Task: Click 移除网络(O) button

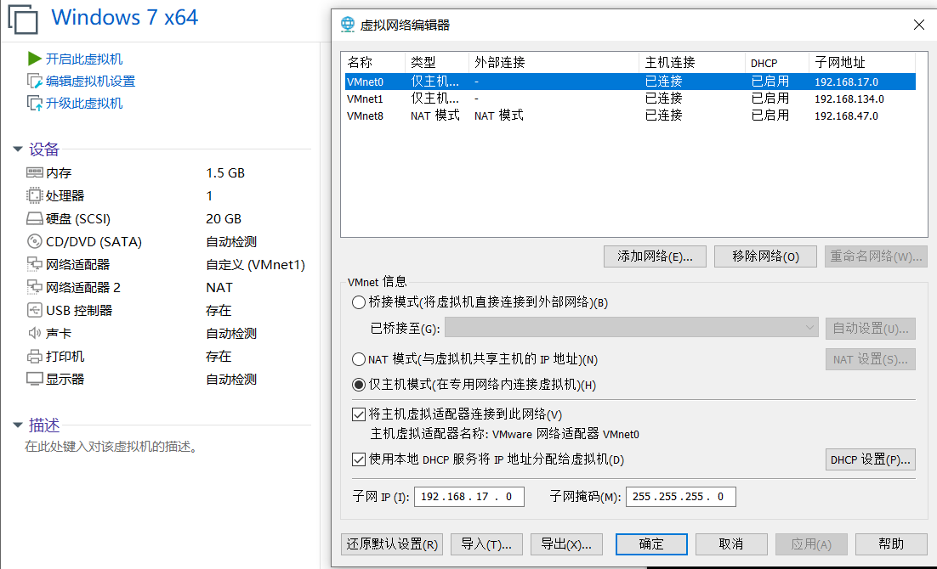Action: point(765,256)
